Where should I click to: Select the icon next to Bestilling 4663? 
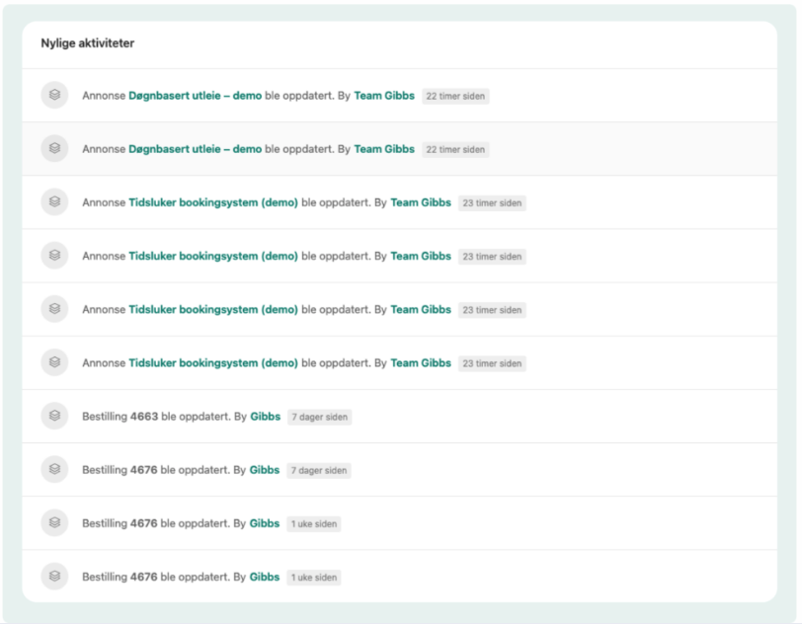point(54,417)
